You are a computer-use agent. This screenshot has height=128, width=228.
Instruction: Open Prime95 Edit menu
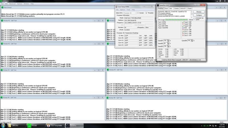[x=6, y=4]
